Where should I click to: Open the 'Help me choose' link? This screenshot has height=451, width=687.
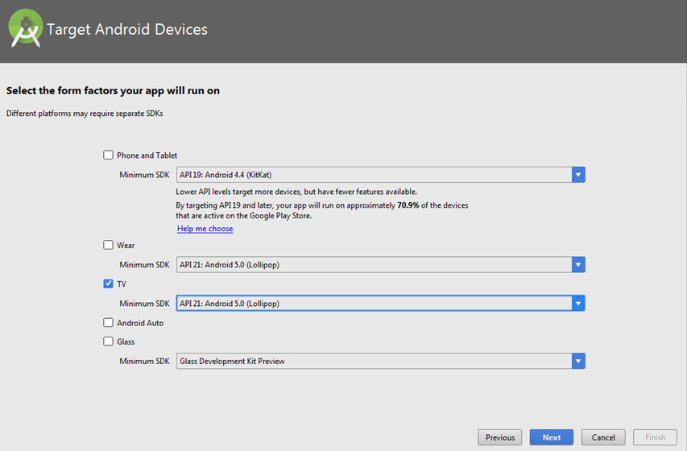point(205,229)
